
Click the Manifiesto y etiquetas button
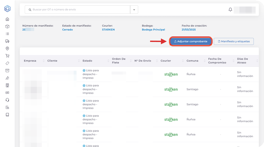click(x=234, y=41)
